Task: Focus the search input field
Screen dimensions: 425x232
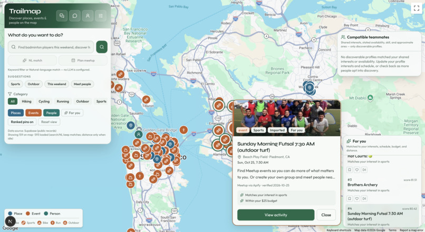Action: tap(51, 47)
